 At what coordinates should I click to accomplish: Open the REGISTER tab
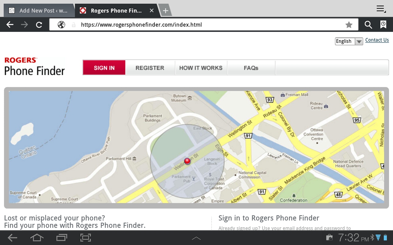pos(150,68)
